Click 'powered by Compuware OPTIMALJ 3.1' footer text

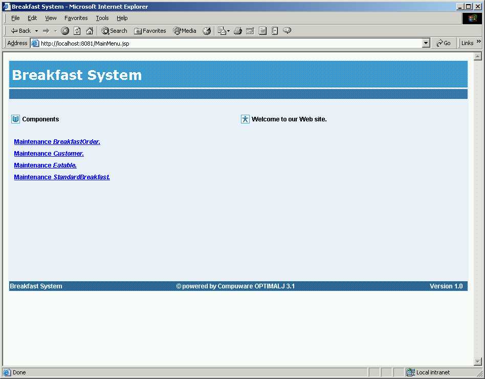click(238, 286)
